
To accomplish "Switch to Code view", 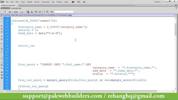I will [4, 12].
